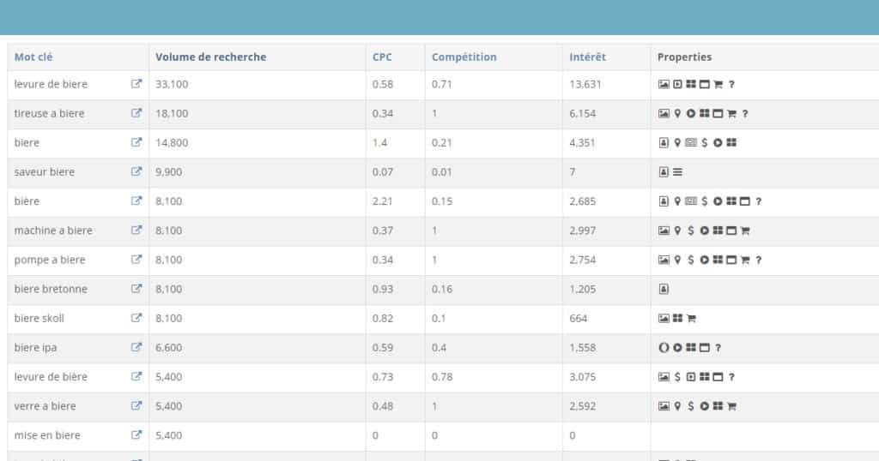Click dollar icon in verre a biere row
Viewport: 879px width, 461px height.
[x=691, y=406]
